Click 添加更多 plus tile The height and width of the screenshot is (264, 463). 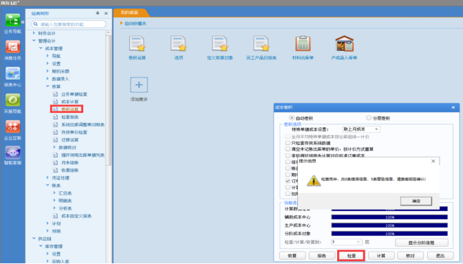pyautogui.click(x=139, y=85)
